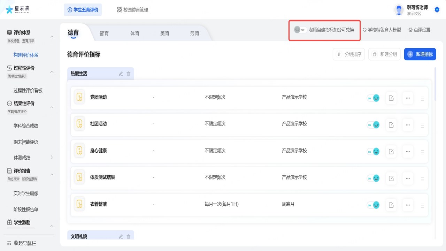Viewport: 446px width, 251px height.
Task: Click the 身心健康 indicator icon
Action: point(79,151)
